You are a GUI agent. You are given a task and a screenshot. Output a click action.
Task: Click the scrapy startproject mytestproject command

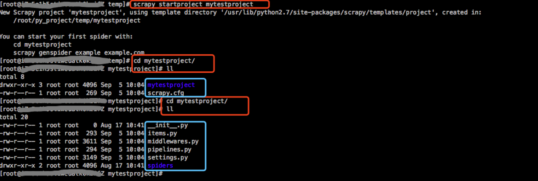(x=193, y=4)
